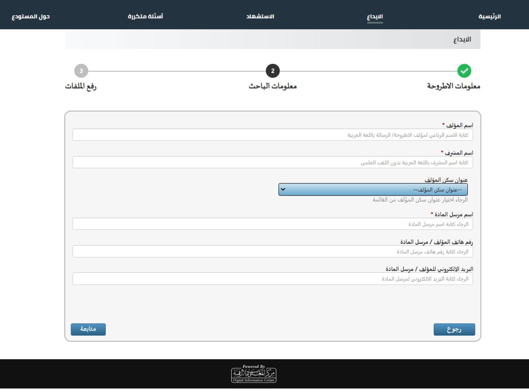Click the phone number رقم هاتف field
The image size is (529, 392).
click(272, 252)
